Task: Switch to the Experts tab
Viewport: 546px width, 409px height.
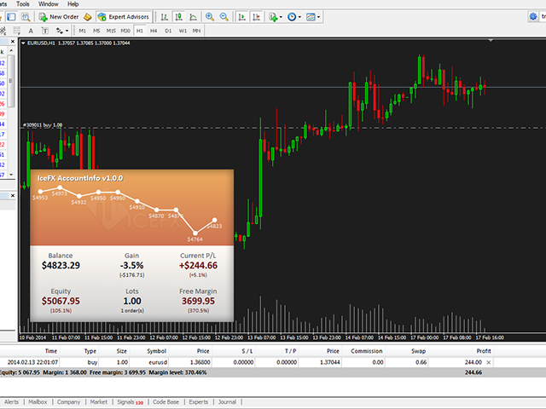Action: point(199,402)
